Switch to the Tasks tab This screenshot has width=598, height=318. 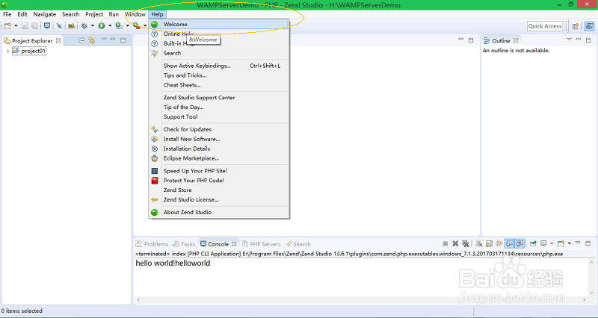point(184,244)
